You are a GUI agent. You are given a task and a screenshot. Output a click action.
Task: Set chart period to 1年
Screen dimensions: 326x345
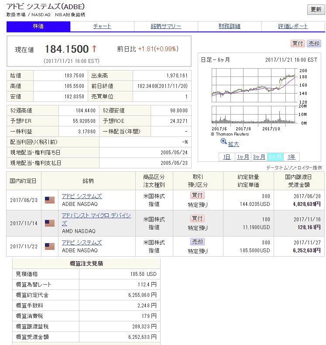291,157
